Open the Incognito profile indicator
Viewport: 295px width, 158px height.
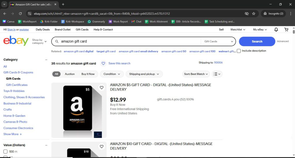tap(273, 14)
